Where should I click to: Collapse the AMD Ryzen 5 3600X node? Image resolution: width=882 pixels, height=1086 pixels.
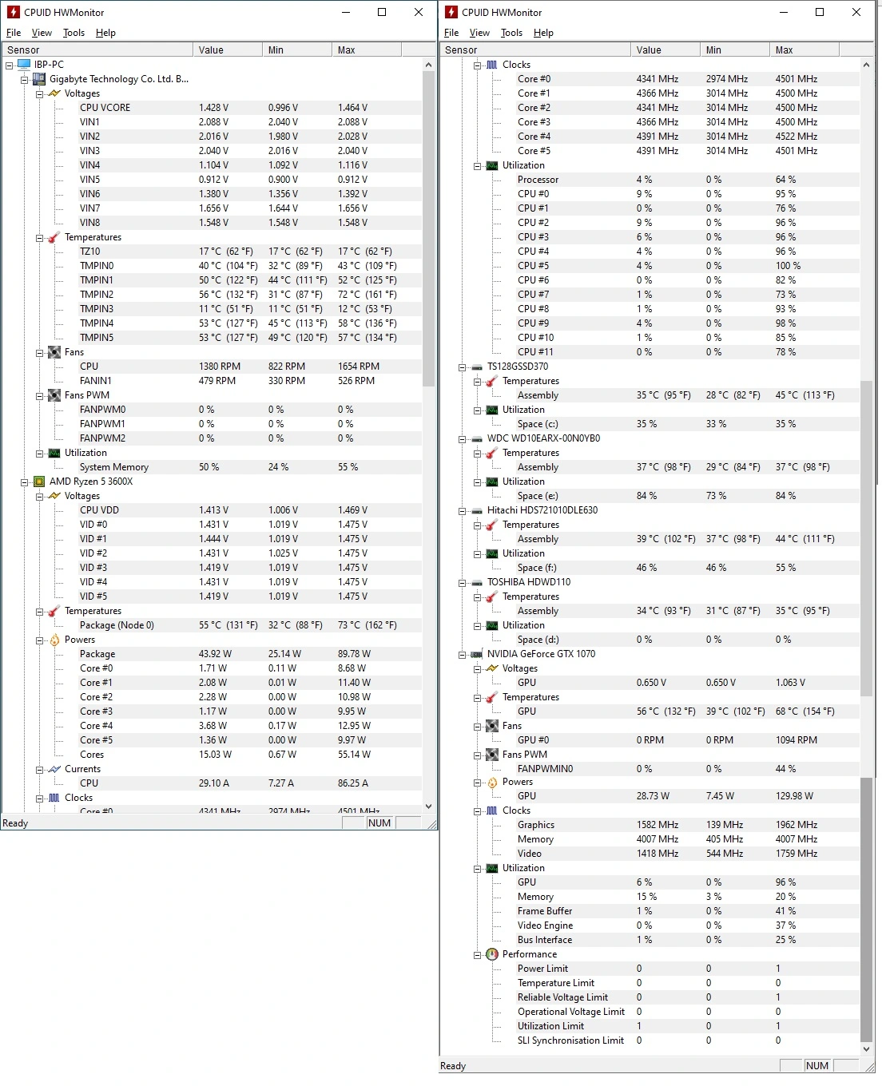[25, 482]
